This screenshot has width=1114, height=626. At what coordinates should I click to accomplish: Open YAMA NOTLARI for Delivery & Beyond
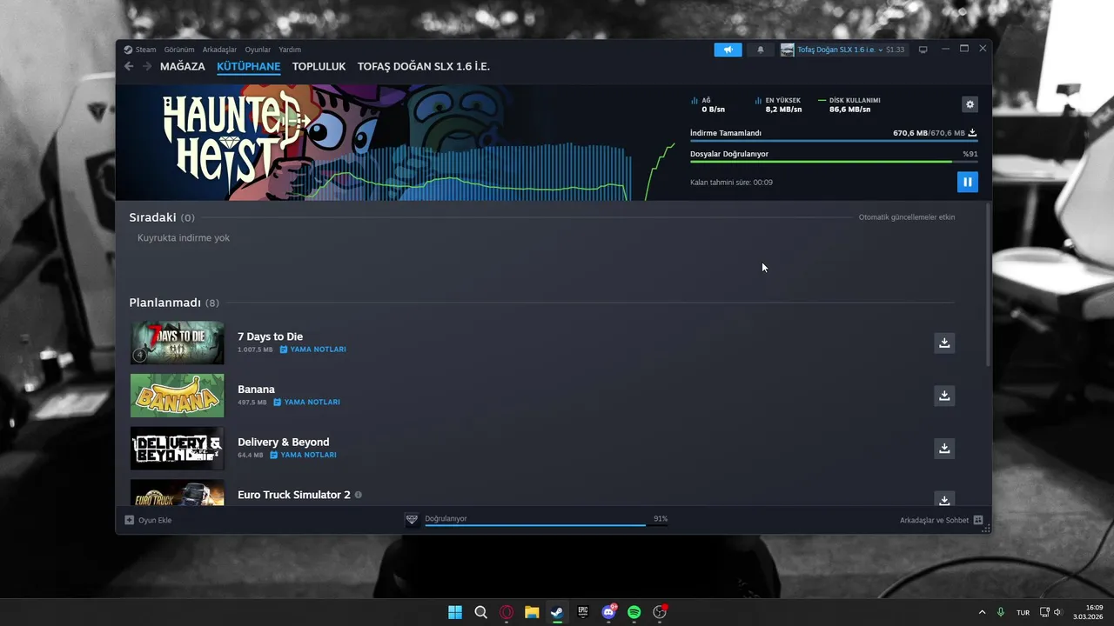303,455
